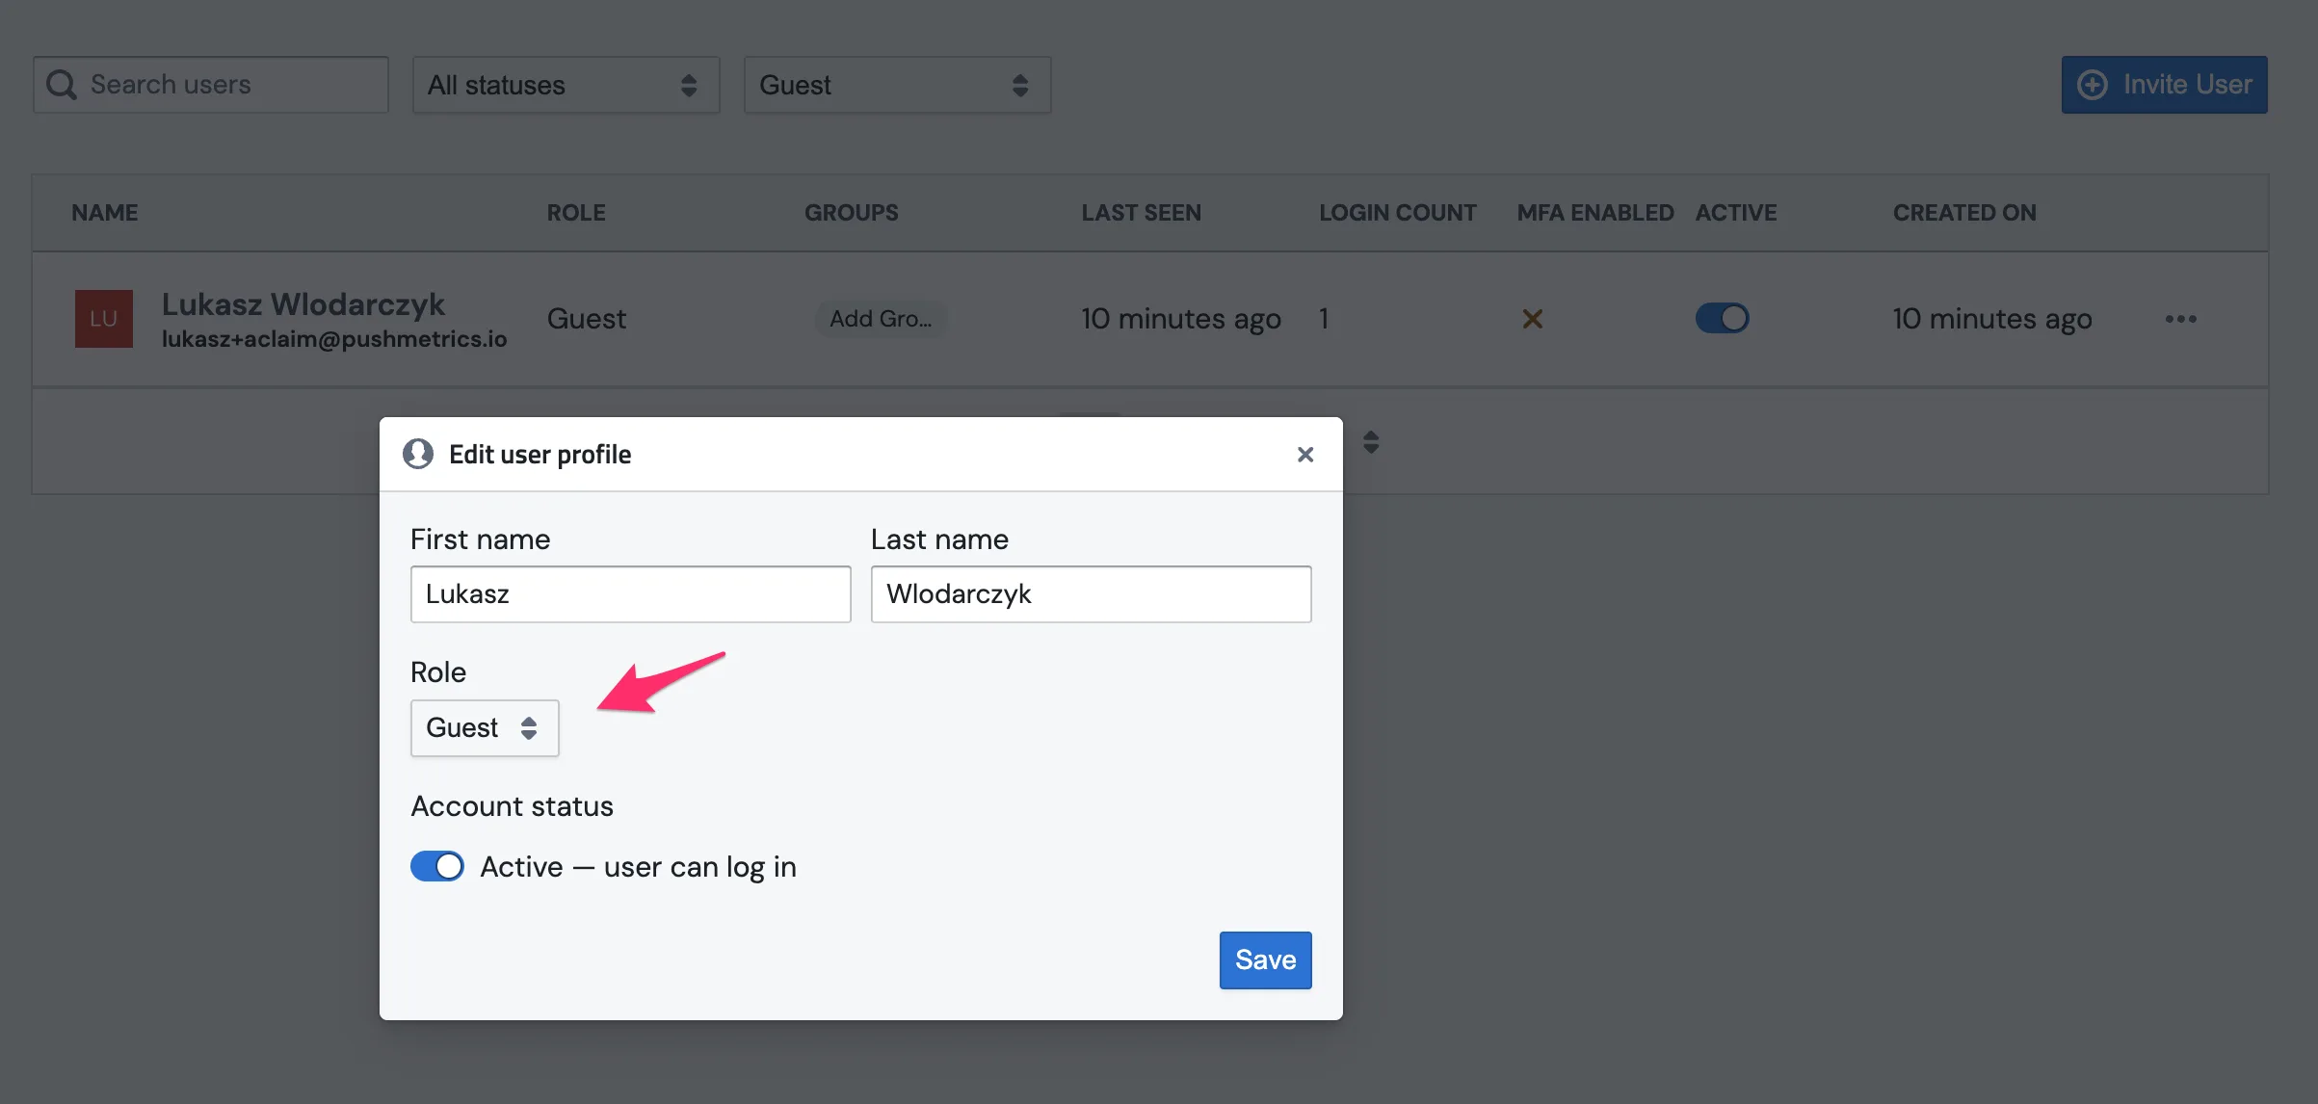
Task: Click the search magnifier icon
Action: tap(62, 85)
